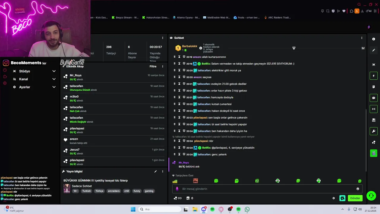The width and height of the screenshot is (380, 214).
Task: Open chat settings gear icon
Action: [x=334, y=198]
